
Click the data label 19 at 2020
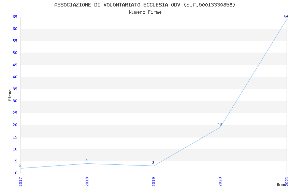coord(220,124)
